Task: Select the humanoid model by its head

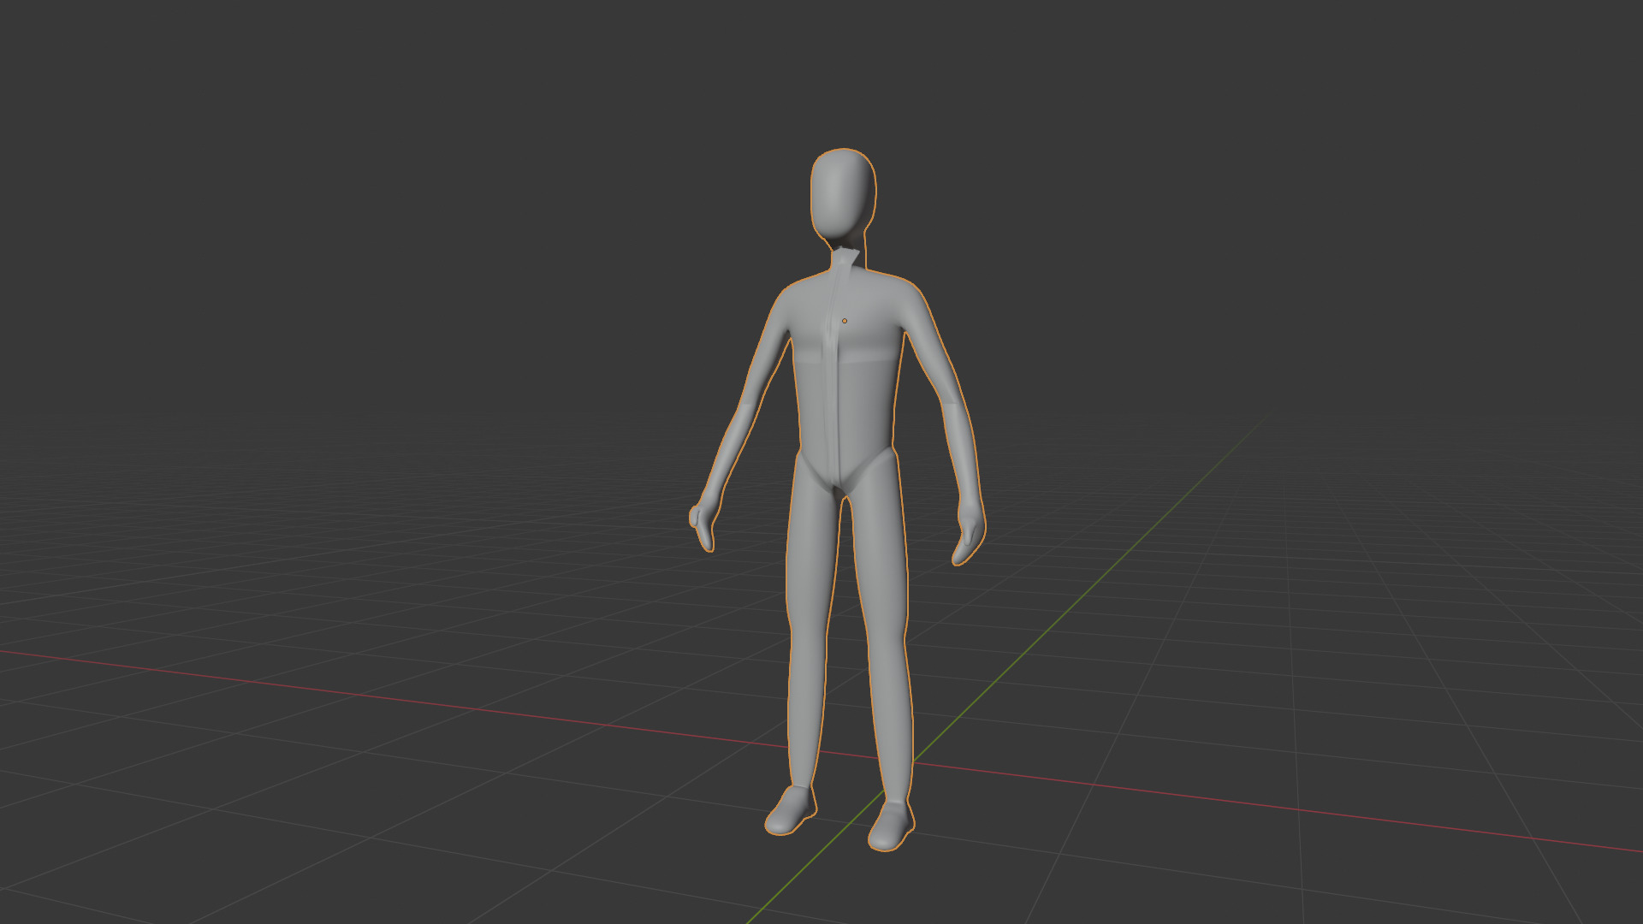Action: pyautogui.click(x=843, y=195)
